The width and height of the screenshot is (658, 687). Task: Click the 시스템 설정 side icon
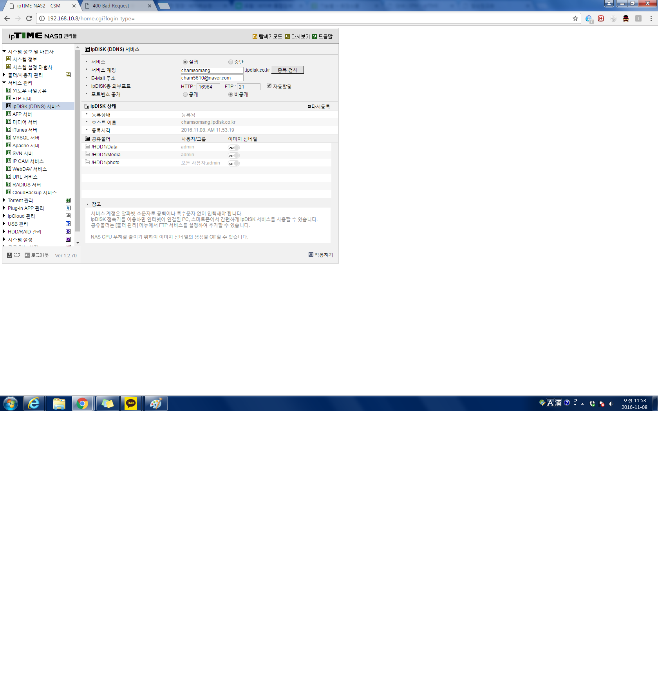click(68, 239)
